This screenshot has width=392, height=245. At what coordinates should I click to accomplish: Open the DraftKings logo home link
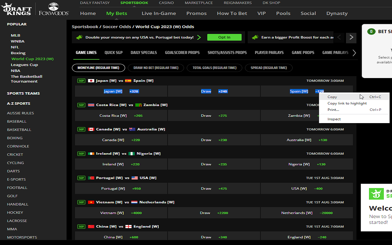pyautogui.click(x=16, y=9)
